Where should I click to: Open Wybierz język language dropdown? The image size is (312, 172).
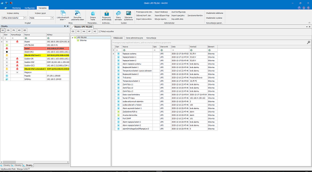[x=52, y=18]
